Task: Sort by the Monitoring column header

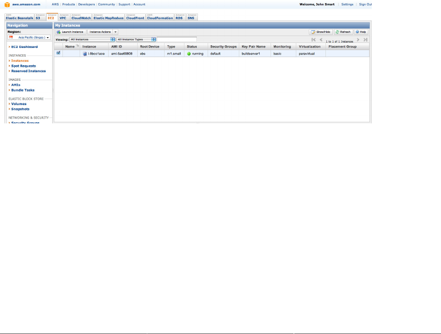Action: (282, 47)
